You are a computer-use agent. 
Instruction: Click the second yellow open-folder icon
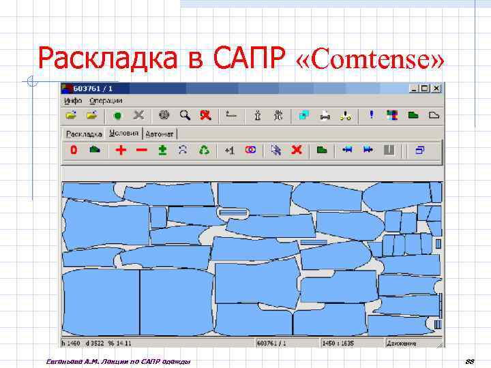click(92, 115)
